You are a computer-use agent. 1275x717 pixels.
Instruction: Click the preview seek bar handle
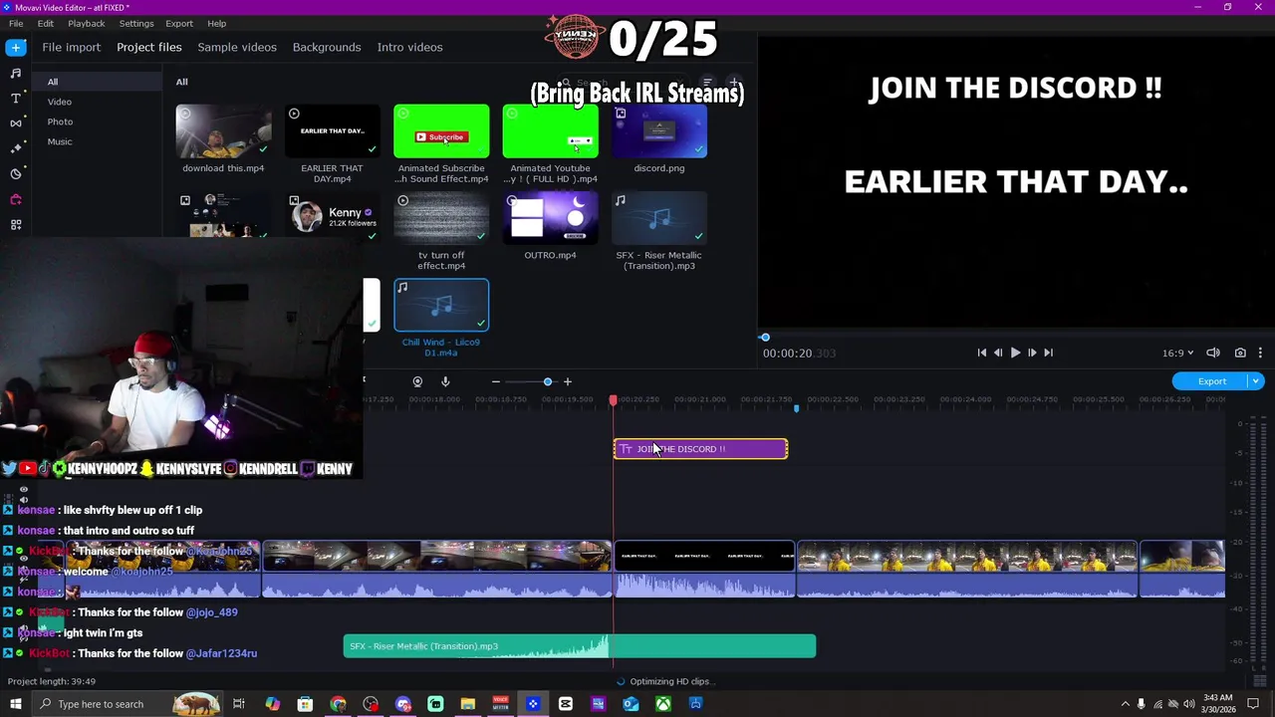pos(765,337)
